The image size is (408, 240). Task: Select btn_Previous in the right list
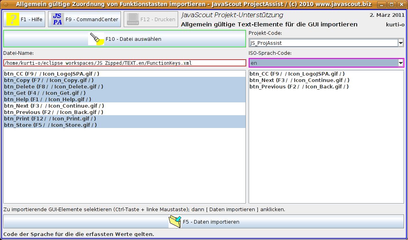(x=299, y=86)
